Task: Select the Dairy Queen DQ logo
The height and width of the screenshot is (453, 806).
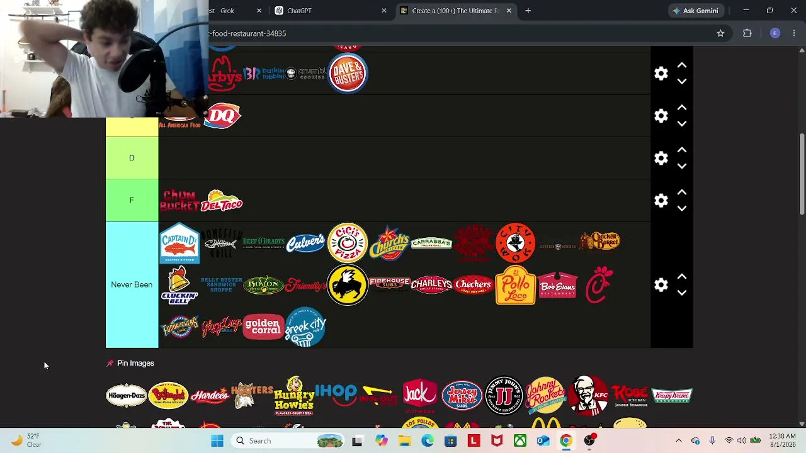Action: pos(222,116)
